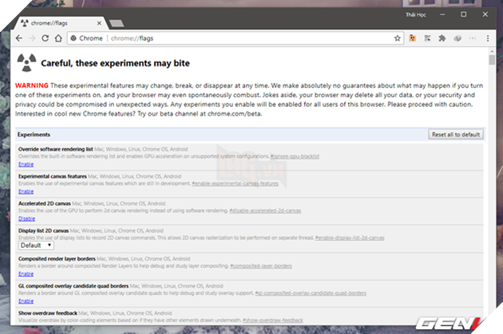
Task: Open the #enable-display-list-2d-canvas anchor link
Action: pos(350,238)
